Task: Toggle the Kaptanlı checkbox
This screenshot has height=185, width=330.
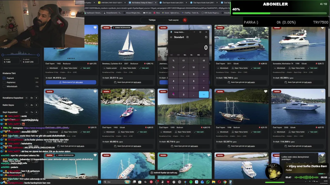Action: (x=4, y=78)
